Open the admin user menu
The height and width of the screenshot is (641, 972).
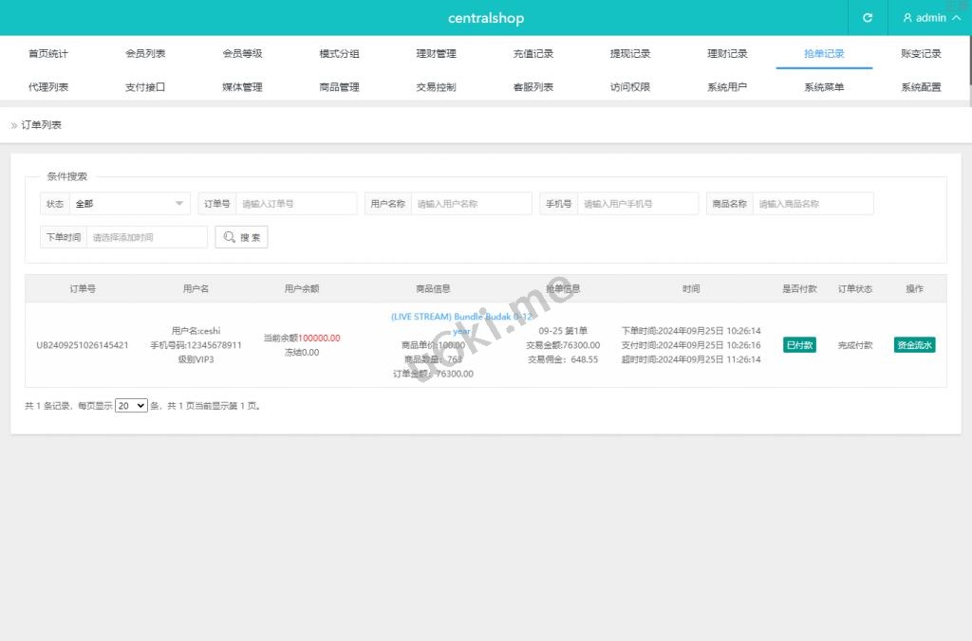930,18
